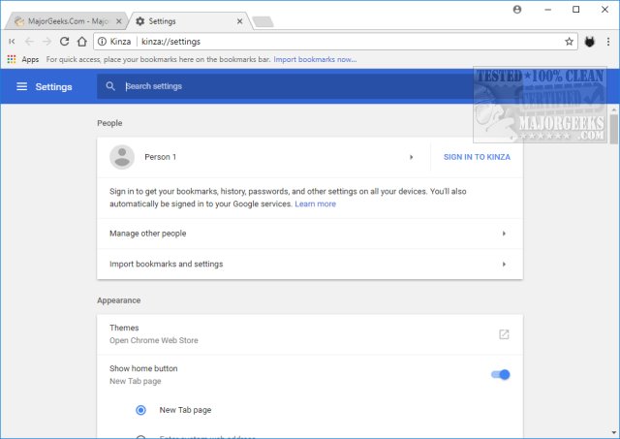
Task: Open the Settings hamburger menu
Action: [21, 86]
